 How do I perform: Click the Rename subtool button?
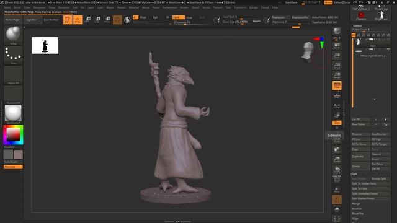click(360, 134)
